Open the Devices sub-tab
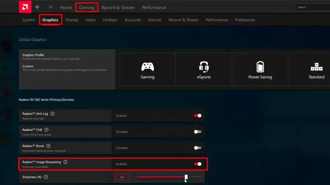 coord(155,20)
